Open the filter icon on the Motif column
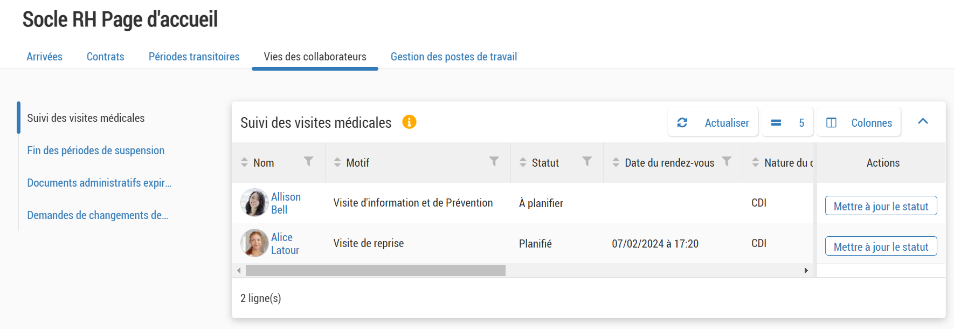 coord(494,161)
